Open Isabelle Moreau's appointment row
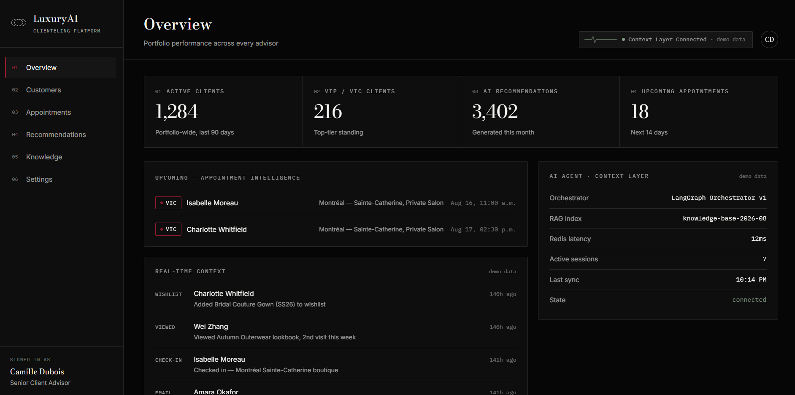The image size is (795, 395). (335, 203)
